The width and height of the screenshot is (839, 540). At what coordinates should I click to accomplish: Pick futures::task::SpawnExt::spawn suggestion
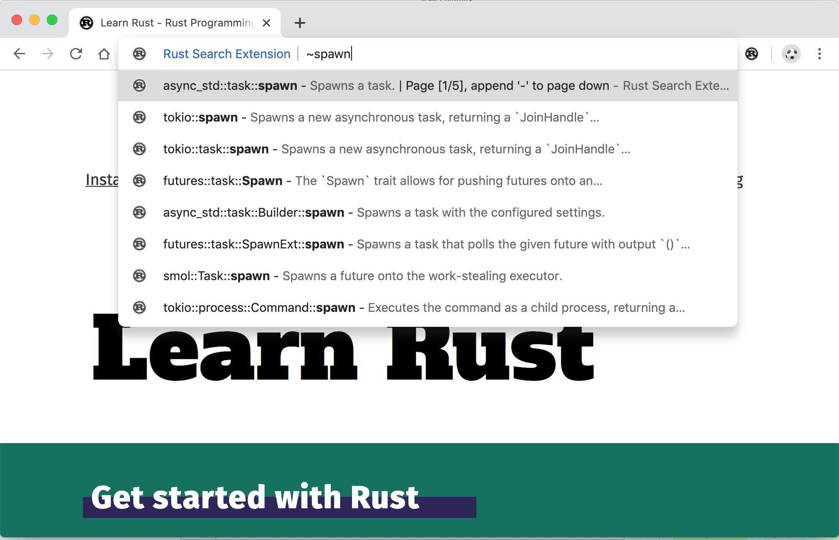(428, 244)
